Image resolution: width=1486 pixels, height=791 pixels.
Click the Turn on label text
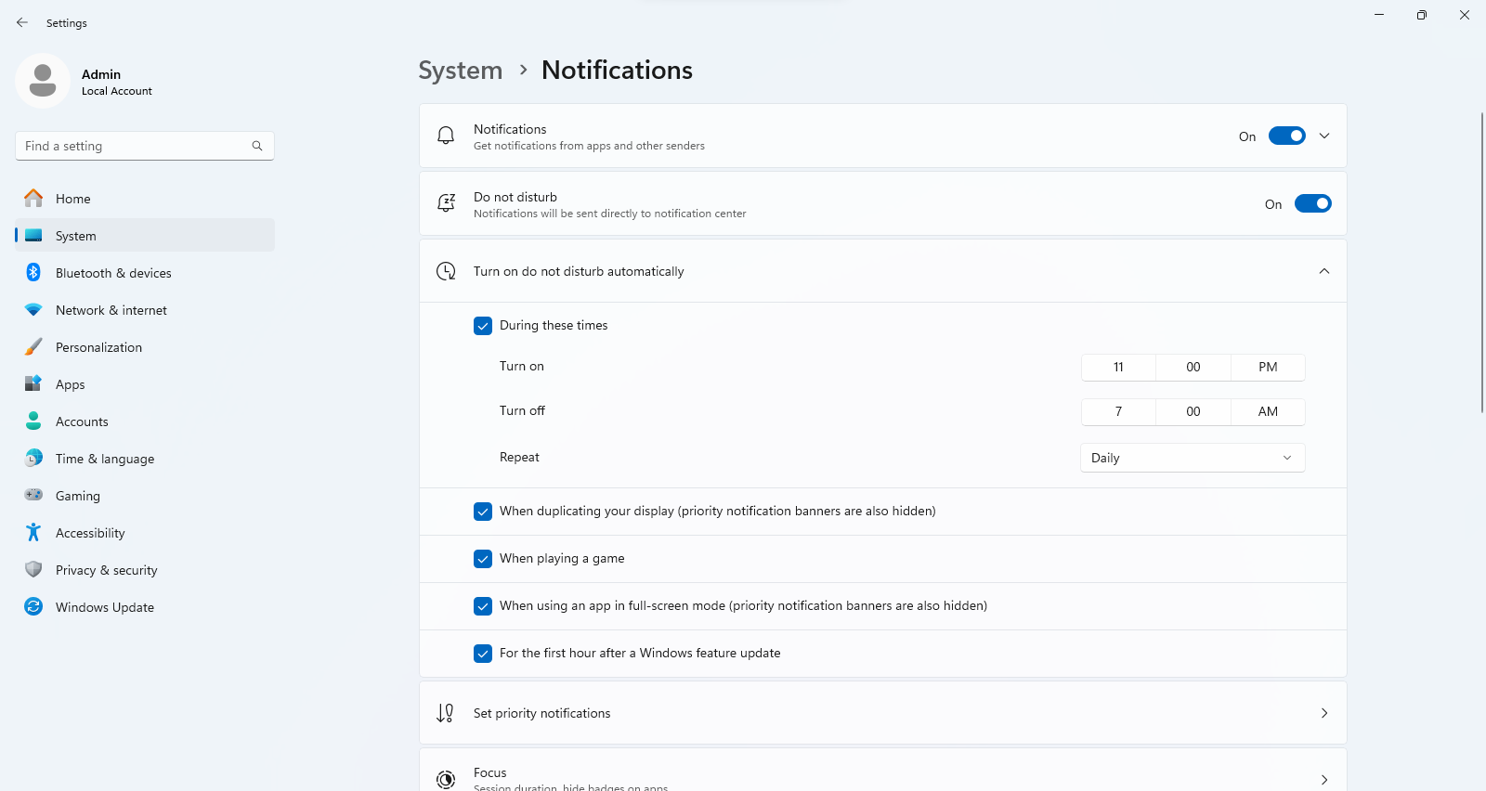pyautogui.click(x=522, y=366)
